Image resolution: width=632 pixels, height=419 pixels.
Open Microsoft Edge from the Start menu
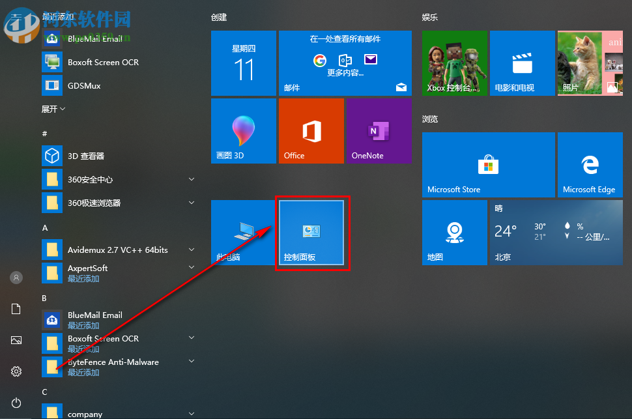589,164
